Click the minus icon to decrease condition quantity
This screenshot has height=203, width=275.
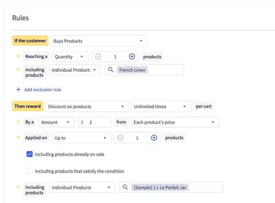98,56
